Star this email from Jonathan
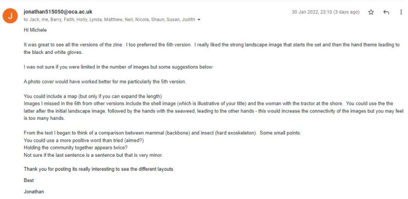Image resolution: width=408 pixels, height=199 pixels. point(371,12)
